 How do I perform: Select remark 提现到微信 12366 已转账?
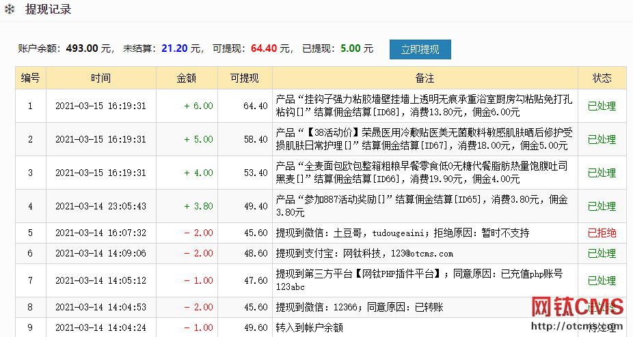coord(360,307)
